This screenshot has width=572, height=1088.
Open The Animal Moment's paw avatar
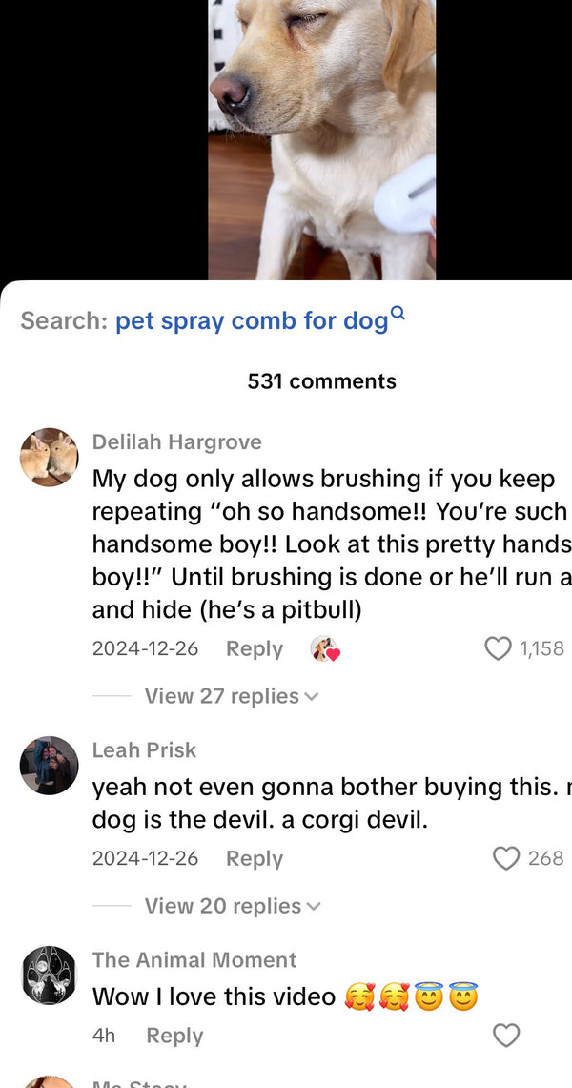click(49, 975)
